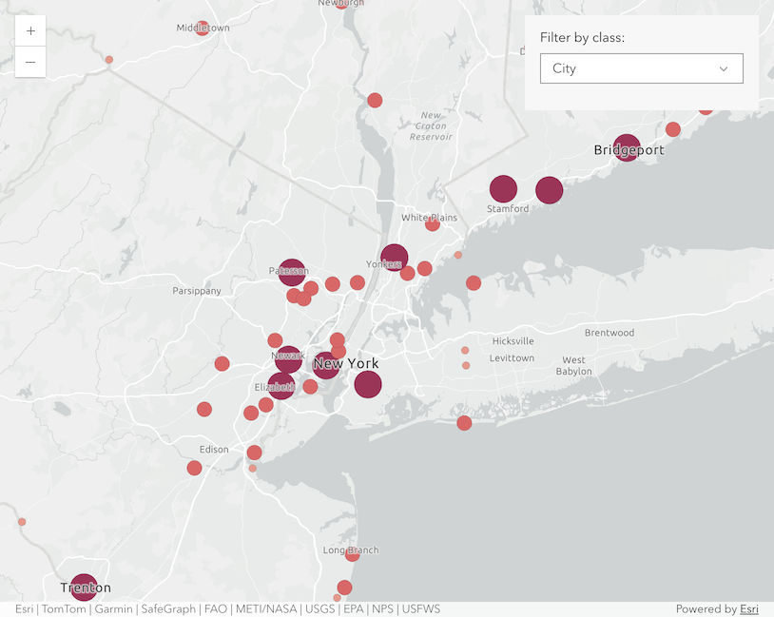Screen dimensions: 774x617
Task: Click the marker at Trenton
Action: pos(84,587)
